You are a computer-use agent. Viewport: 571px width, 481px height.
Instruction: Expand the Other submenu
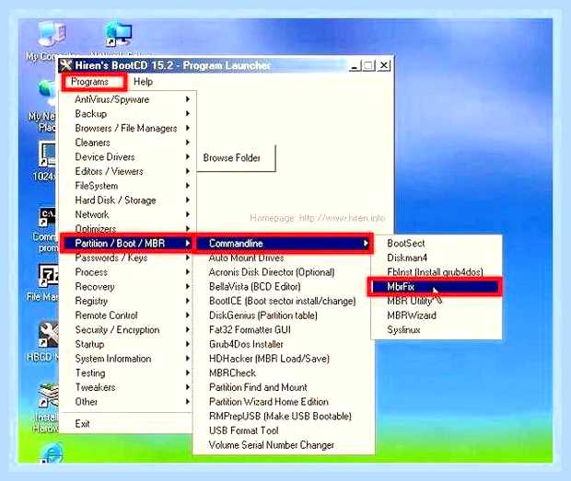(x=127, y=402)
